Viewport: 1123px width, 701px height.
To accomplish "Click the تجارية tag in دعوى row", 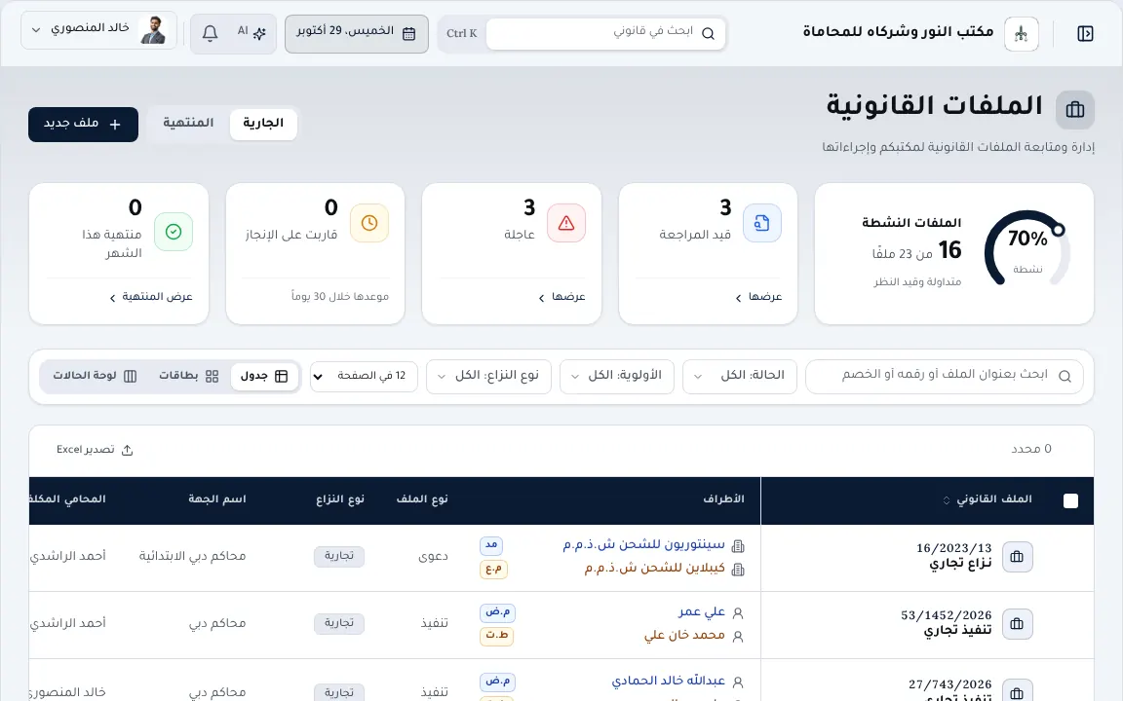I will coord(339,557).
